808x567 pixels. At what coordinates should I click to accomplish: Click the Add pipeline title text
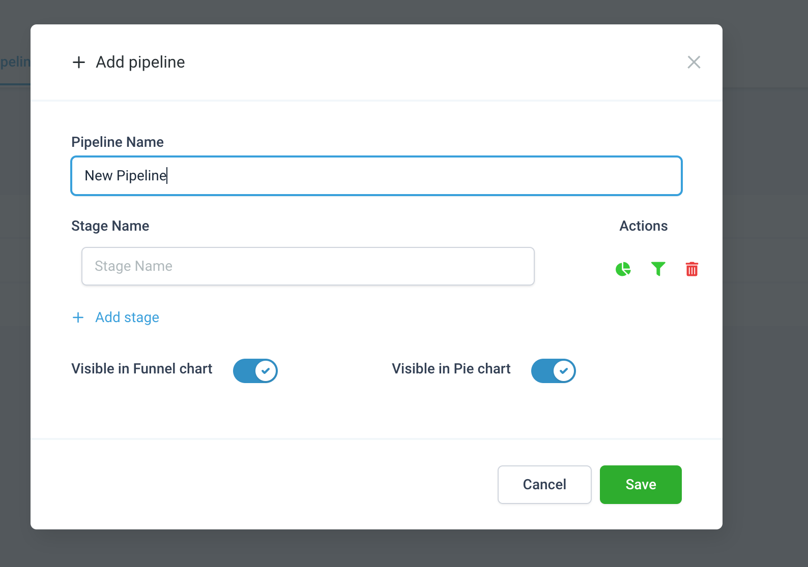point(140,62)
